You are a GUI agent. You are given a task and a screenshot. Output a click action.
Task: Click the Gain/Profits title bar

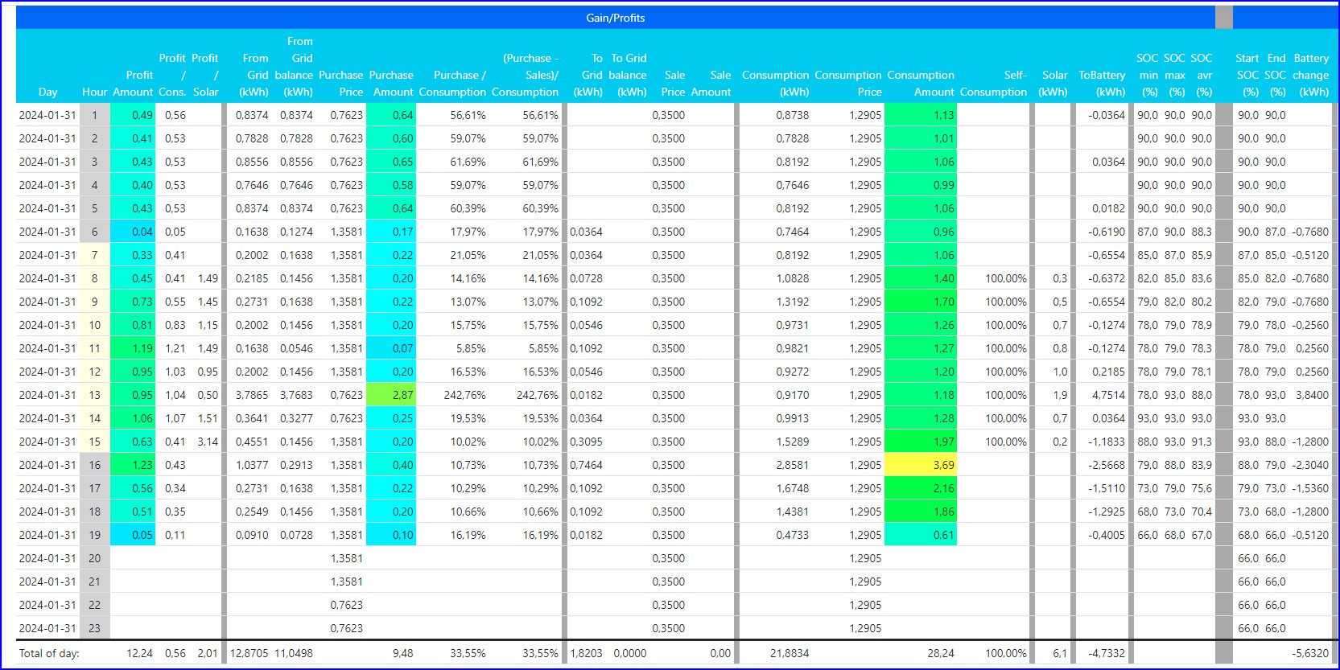(615, 18)
